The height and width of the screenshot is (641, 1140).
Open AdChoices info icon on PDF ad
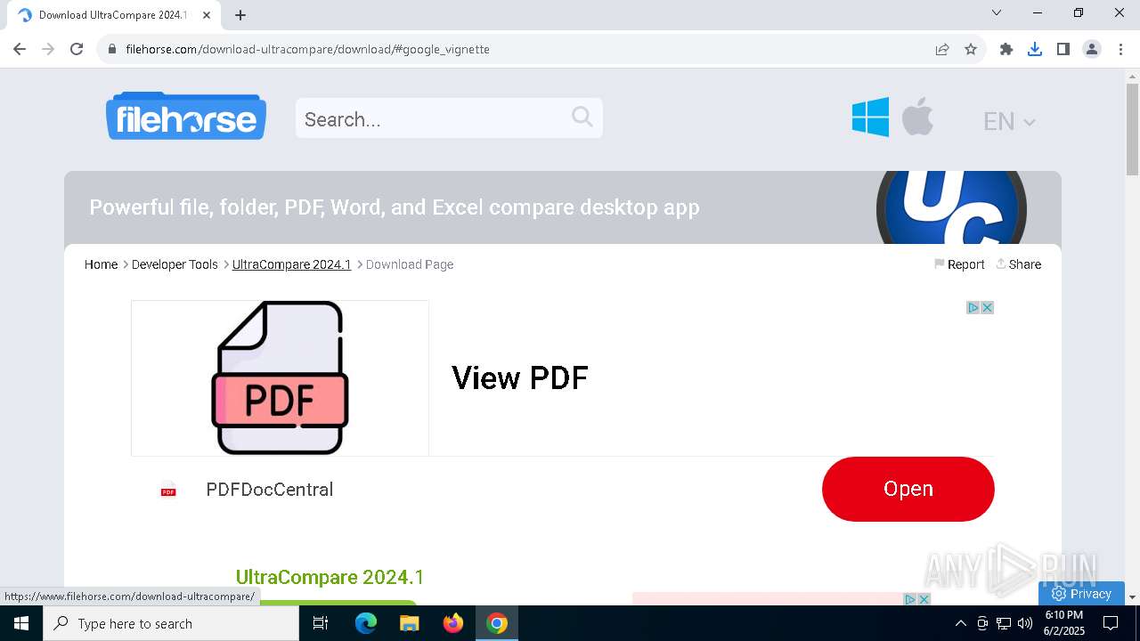(x=973, y=307)
